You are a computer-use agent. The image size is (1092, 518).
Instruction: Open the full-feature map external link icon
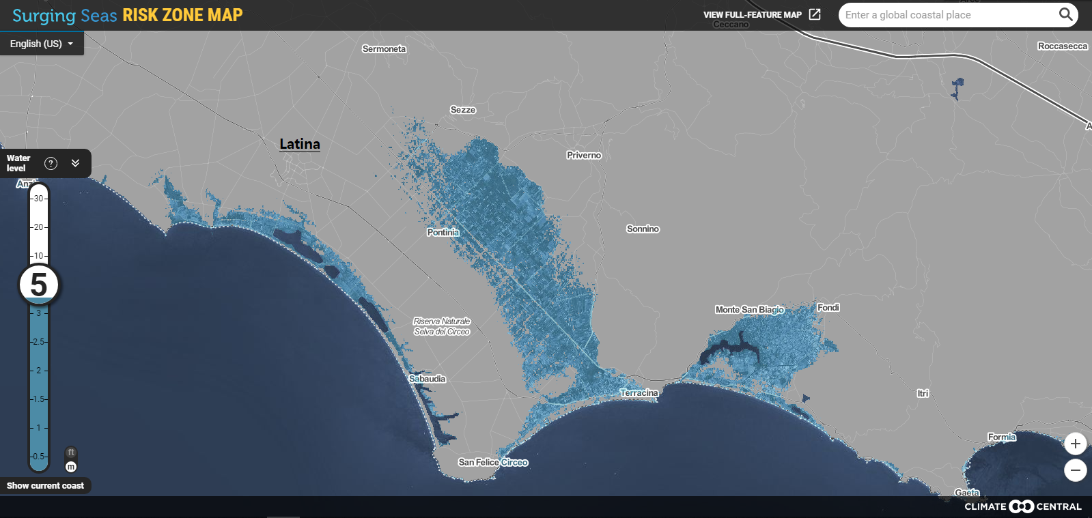815,14
